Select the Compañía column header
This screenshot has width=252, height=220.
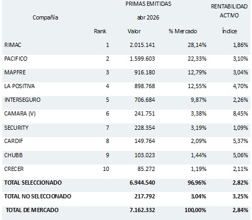45,17
